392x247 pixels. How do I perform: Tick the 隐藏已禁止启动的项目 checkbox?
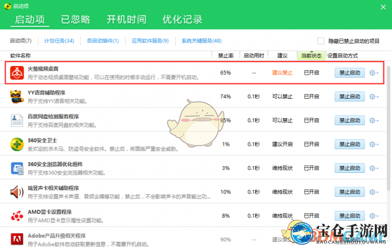321,41
